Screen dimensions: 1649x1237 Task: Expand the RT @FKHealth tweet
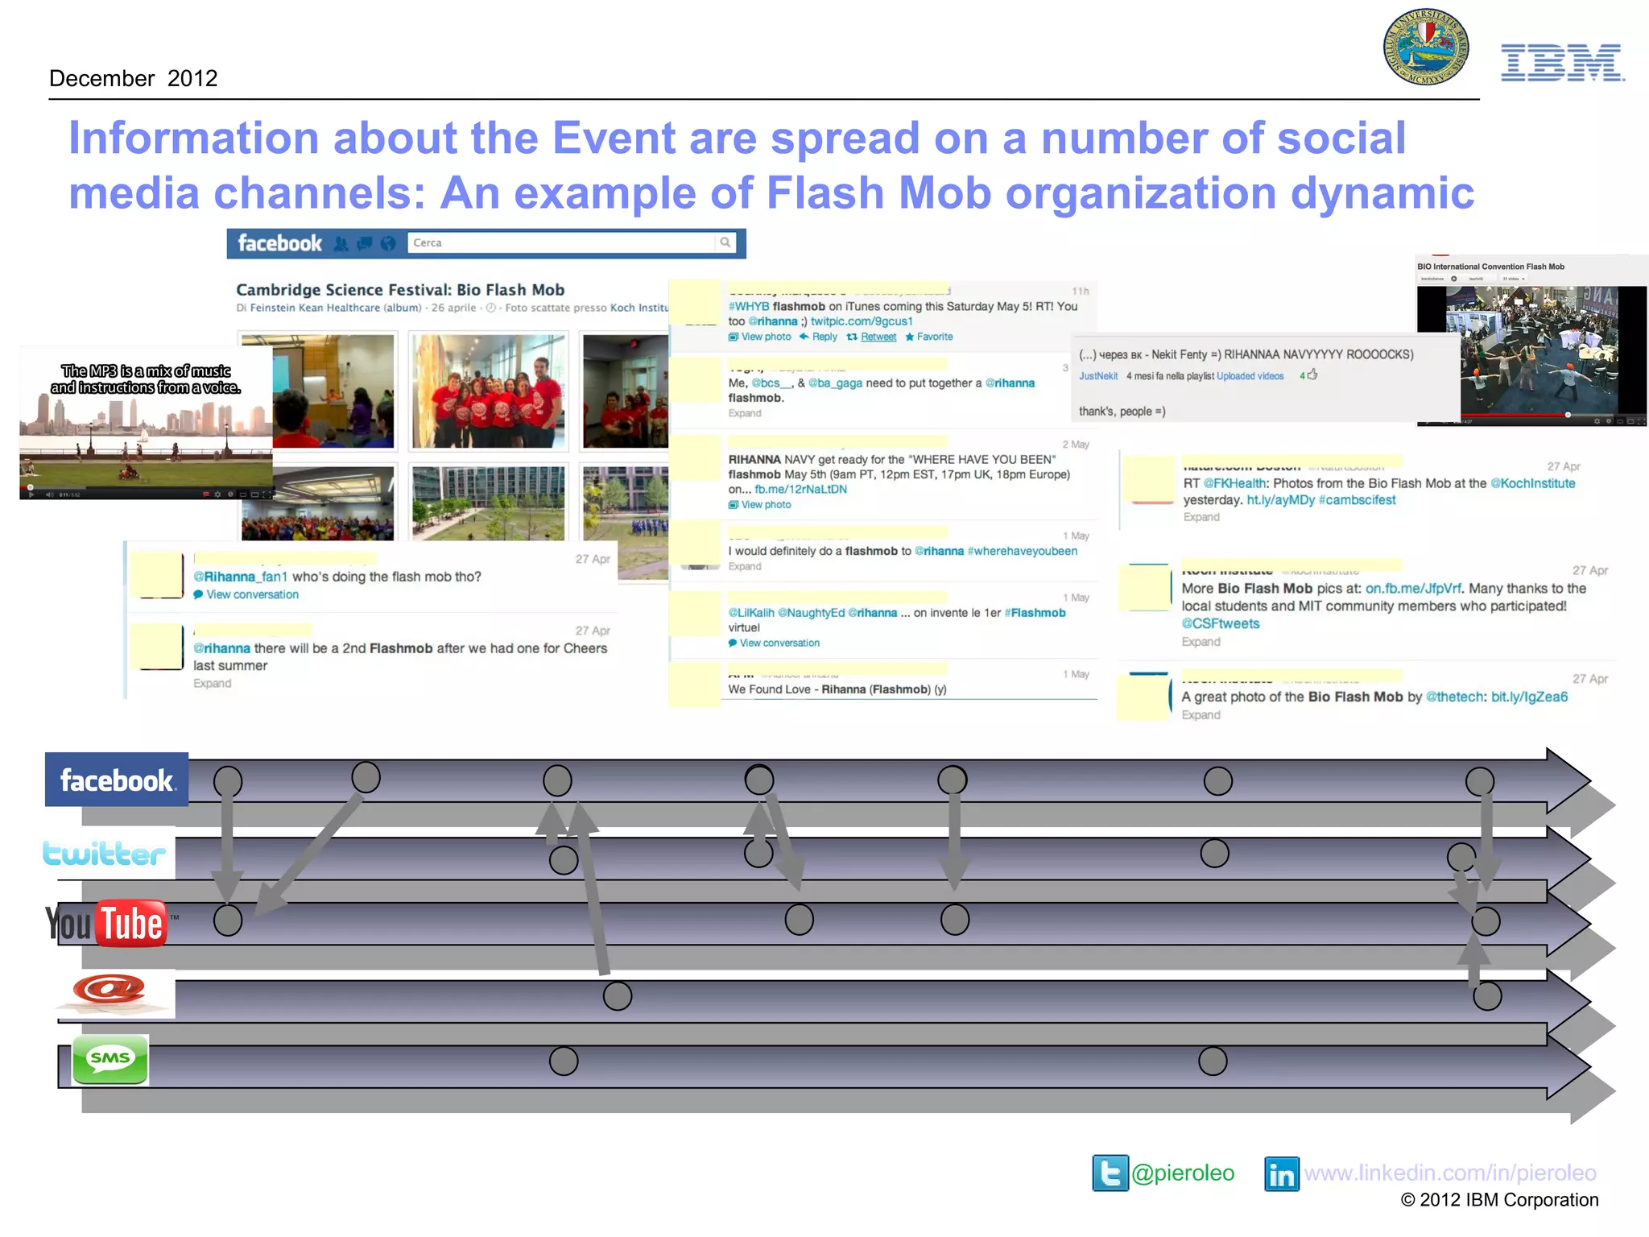point(1201,517)
